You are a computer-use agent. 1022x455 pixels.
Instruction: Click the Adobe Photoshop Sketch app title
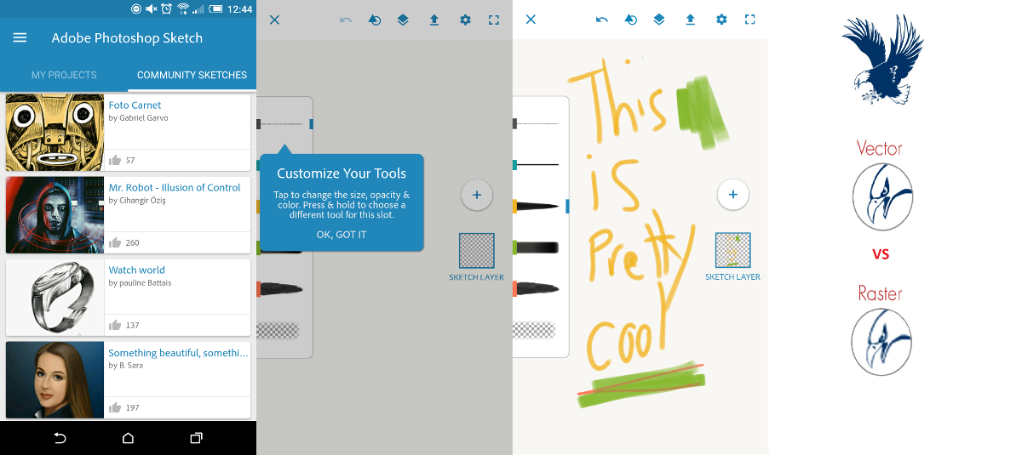[x=127, y=37]
